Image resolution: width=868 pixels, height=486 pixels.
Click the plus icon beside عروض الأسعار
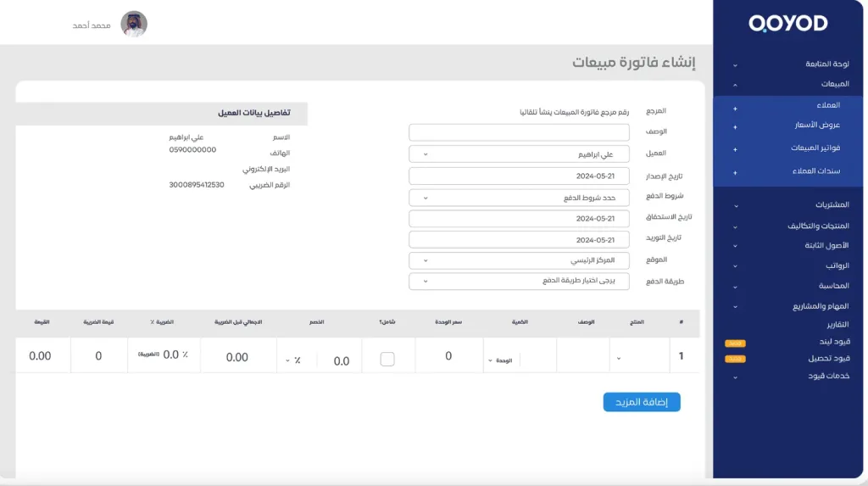point(734,127)
